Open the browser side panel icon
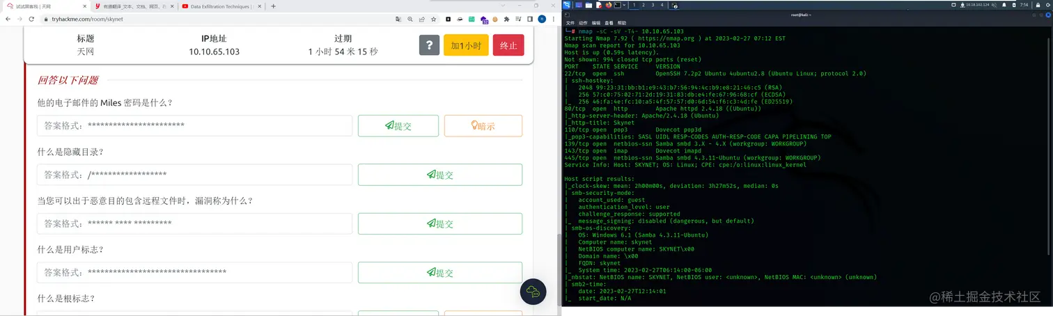The width and height of the screenshot is (1053, 316). [530, 19]
